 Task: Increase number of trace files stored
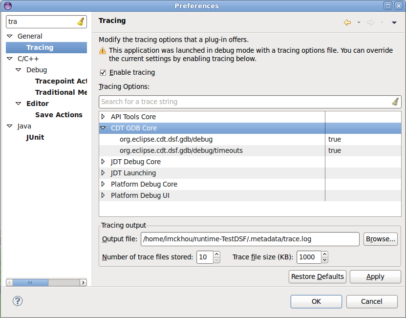(217, 254)
